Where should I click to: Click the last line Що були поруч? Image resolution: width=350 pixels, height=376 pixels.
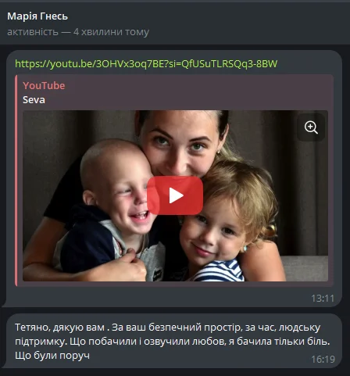click(x=52, y=356)
